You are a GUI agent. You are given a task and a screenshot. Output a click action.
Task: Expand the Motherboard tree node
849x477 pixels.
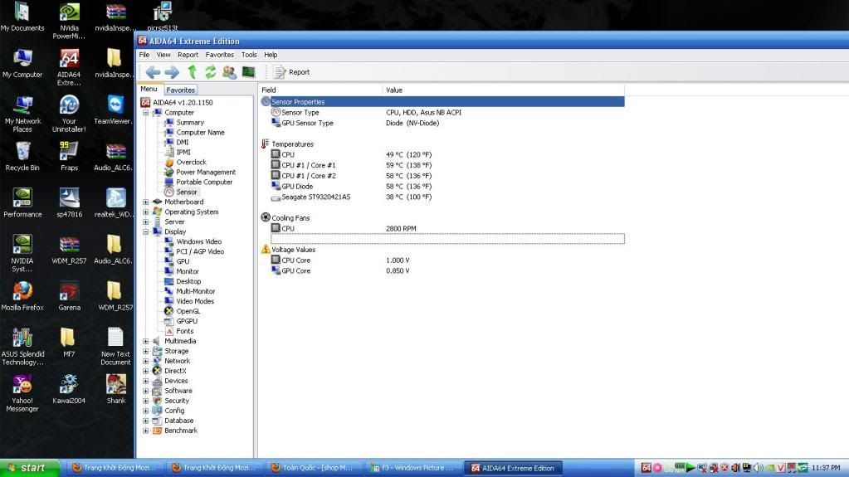click(146, 202)
